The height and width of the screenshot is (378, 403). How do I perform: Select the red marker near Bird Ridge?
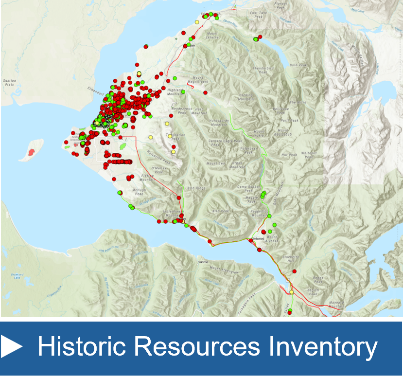coord(179,198)
